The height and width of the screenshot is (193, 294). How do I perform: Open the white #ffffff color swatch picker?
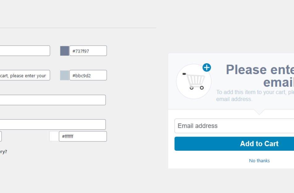[x=54, y=136]
